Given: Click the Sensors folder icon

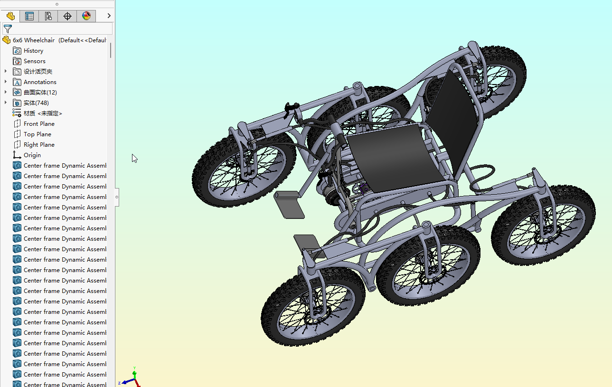Looking at the screenshot, I should [x=17, y=61].
